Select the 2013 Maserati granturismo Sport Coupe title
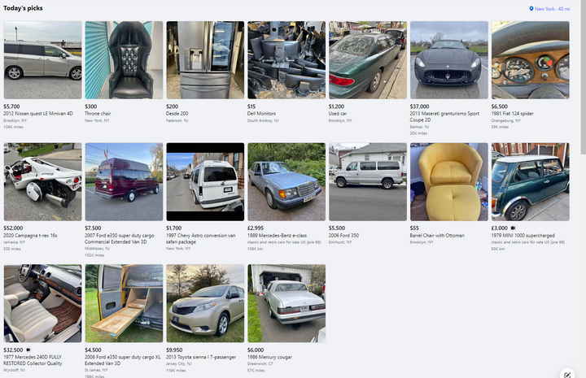Image resolution: width=586 pixels, height=378 pixels. click(x=444, y=116)
